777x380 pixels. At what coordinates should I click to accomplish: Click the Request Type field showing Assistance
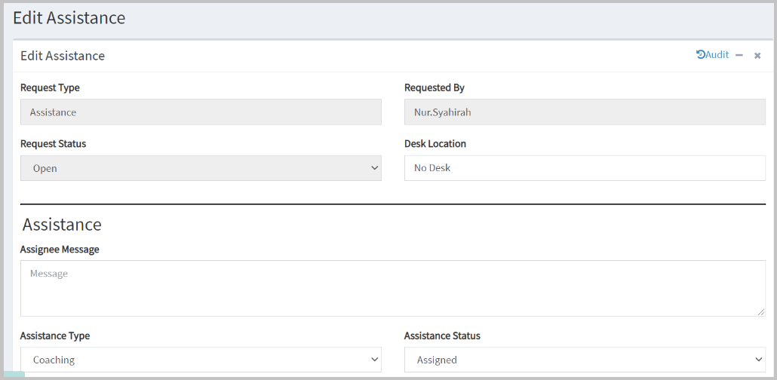point(201,112)
